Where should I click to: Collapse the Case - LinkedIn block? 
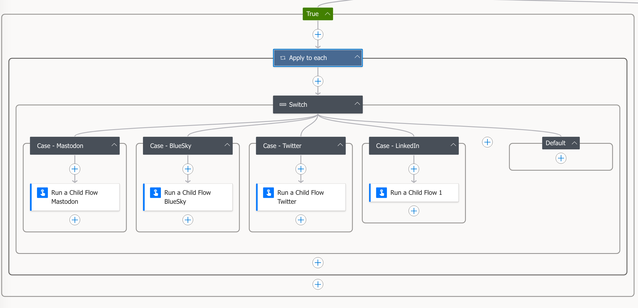pos(453,145)
